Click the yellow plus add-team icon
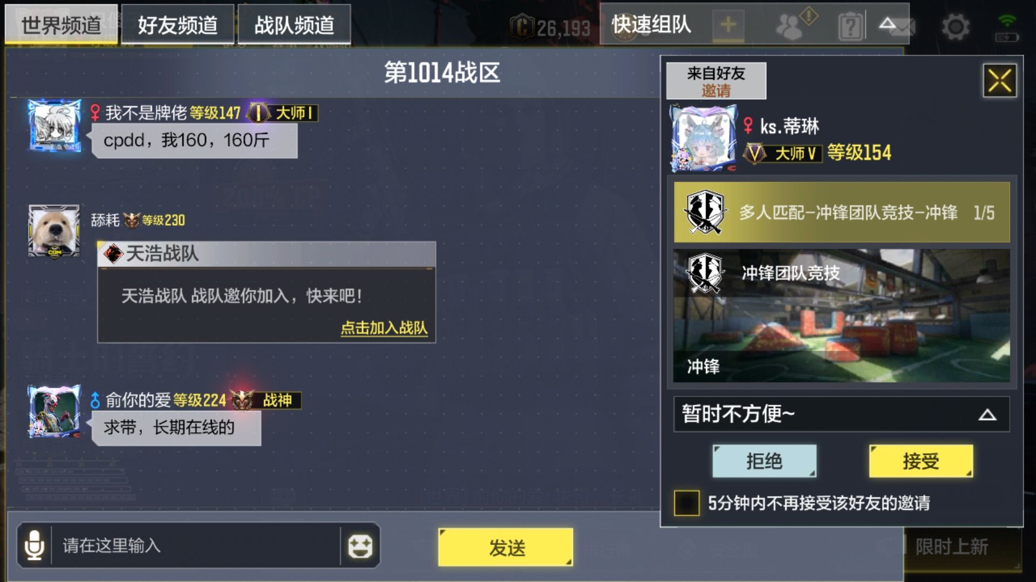 (728, 25)
